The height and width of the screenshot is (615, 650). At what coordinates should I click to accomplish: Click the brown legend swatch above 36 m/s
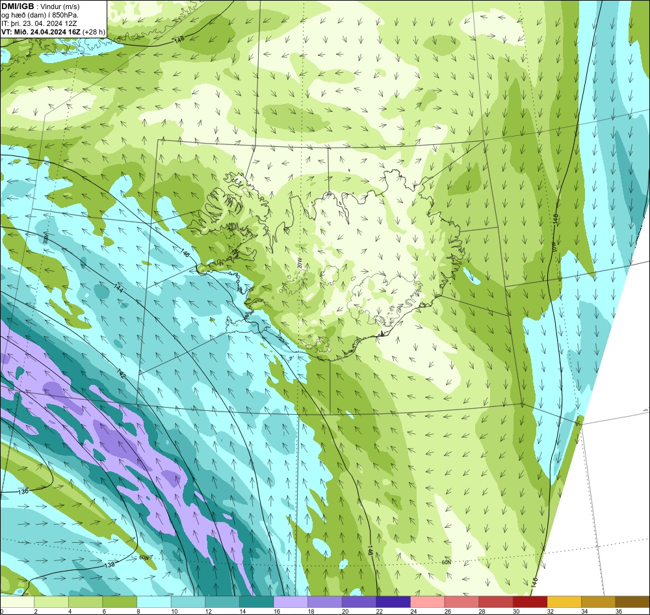pos(632,602)
